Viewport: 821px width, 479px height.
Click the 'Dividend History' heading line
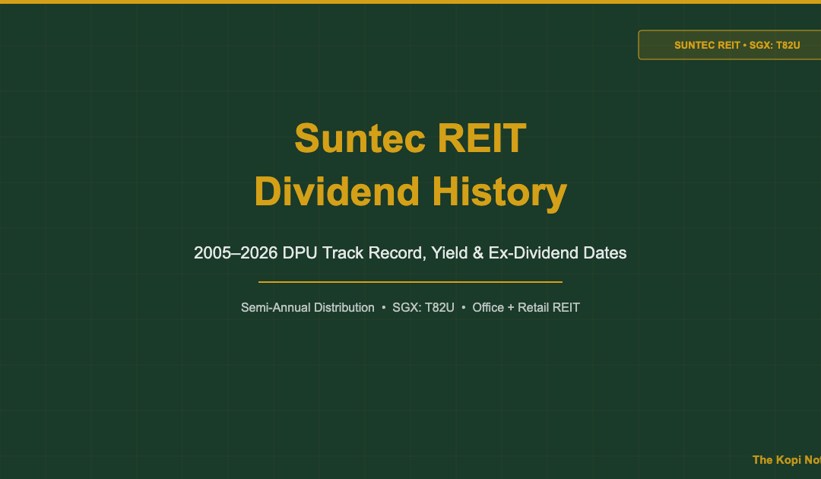pos(410,192)
